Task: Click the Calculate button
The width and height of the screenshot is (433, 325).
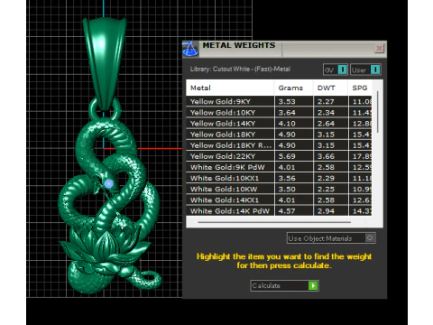Action: (284, 285)
